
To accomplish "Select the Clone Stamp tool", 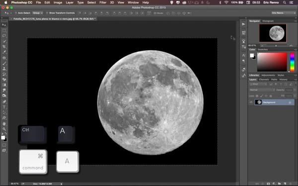I will coord(4,69).
